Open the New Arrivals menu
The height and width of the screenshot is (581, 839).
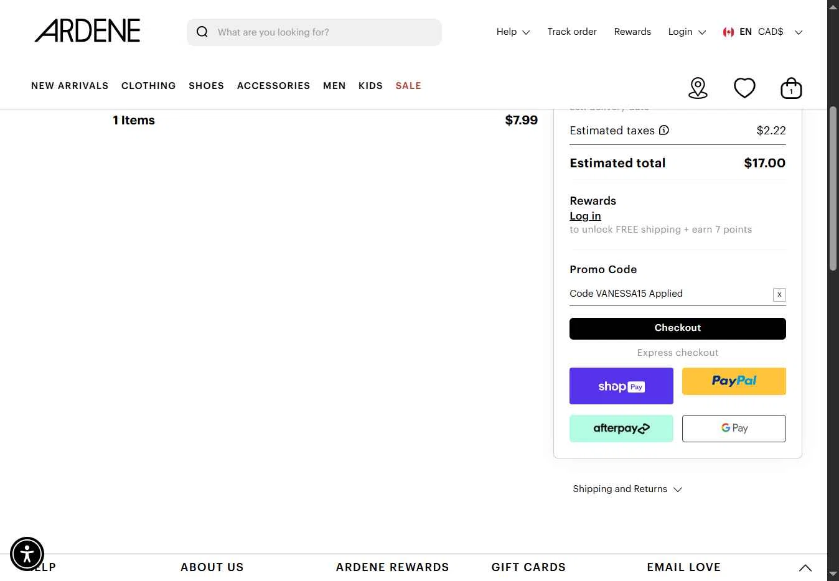70,86
